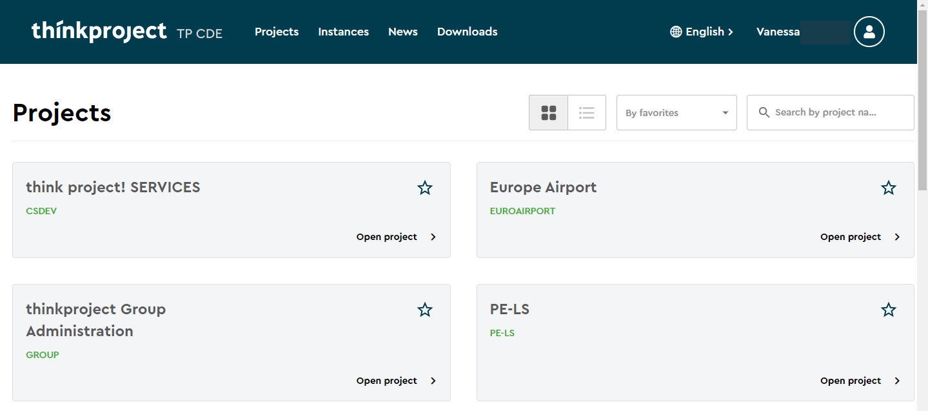Open project thinkproject Group Administration
The image size is (928, 411).
tap(396, 381)
